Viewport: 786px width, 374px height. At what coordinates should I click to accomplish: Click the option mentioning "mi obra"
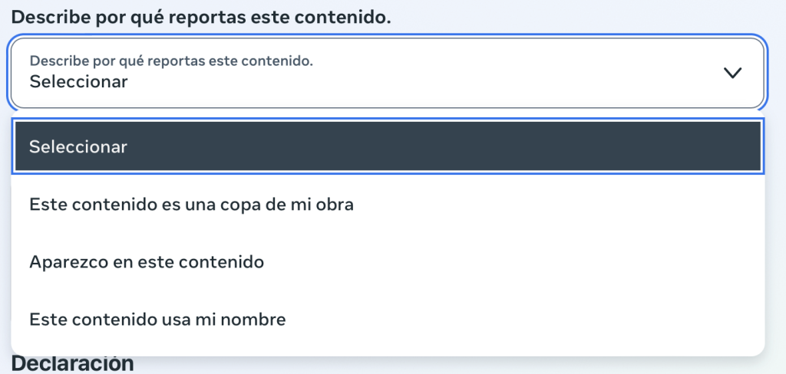pyautogui.click(x=191, y=205)
